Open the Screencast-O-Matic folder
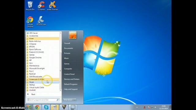 click(43, 79)
